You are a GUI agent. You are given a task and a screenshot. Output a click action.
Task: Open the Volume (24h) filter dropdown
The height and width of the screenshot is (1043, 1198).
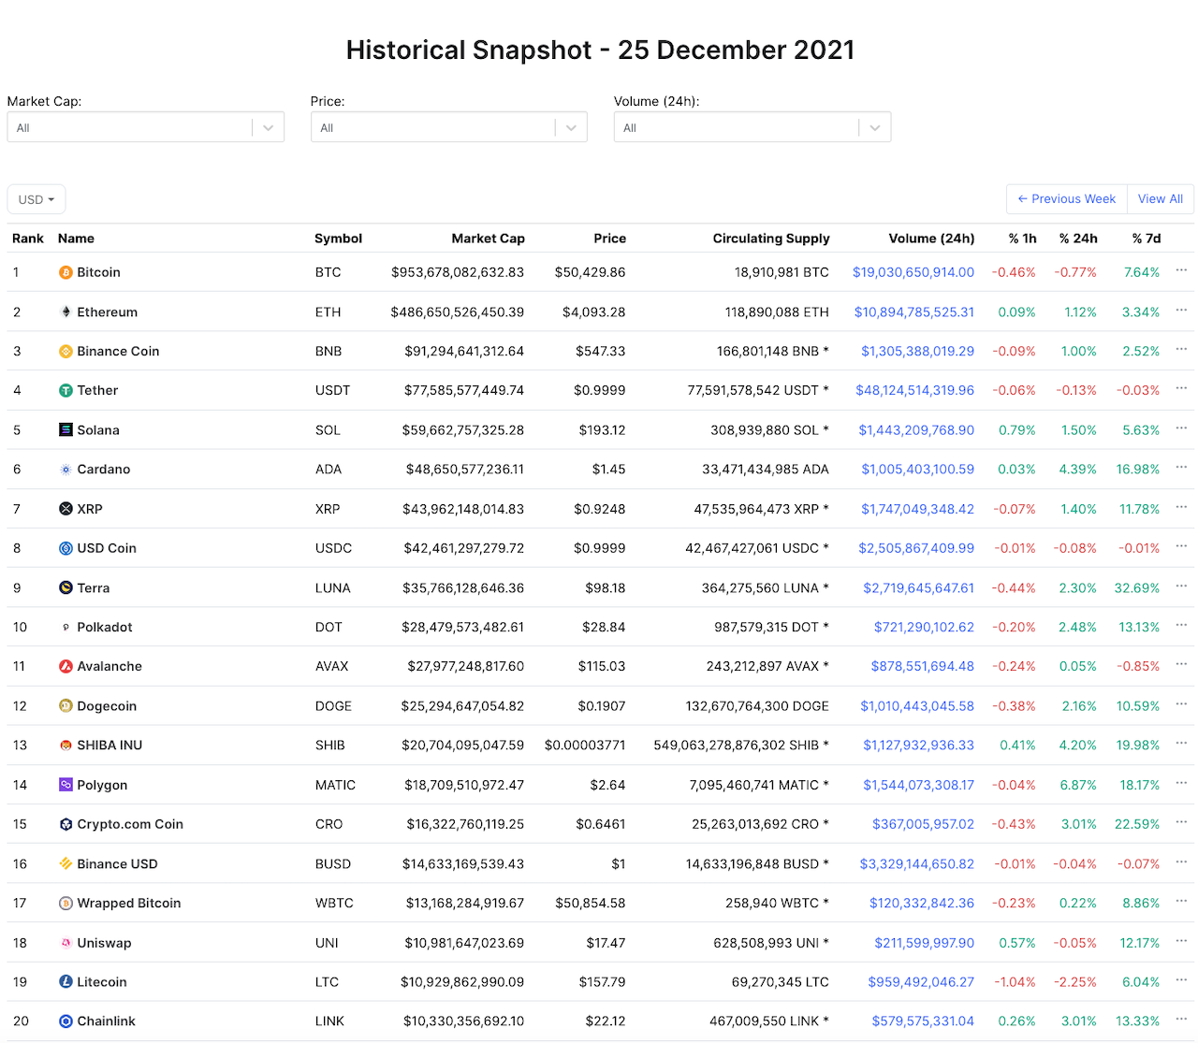pyautogui.click(x=752, y=127)
